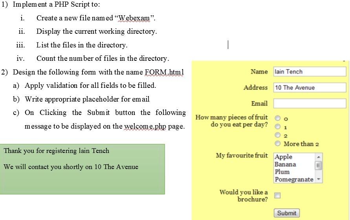
Task: Click the fruit list scroll down arrow
Action: tap(319, 179)
